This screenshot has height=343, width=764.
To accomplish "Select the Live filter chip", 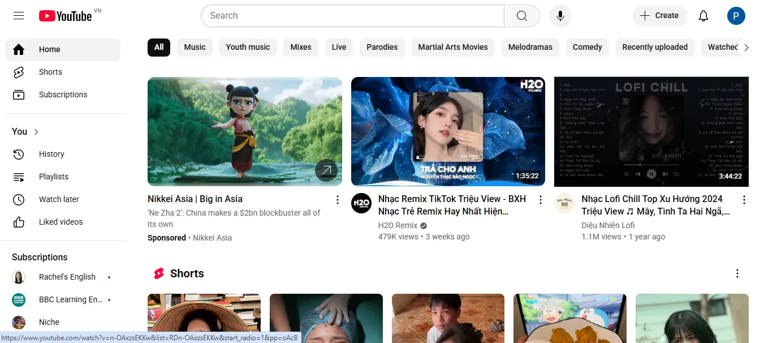I will pos(339,48).
